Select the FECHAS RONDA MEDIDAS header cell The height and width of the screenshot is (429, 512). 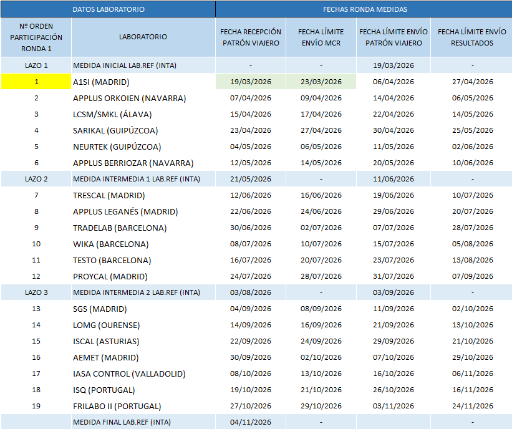[365, 9]
